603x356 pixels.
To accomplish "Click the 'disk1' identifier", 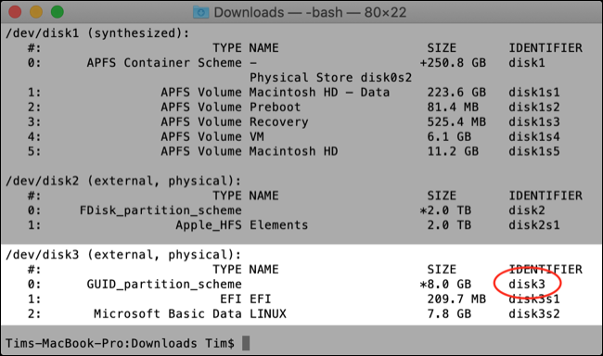I will 527,63.
